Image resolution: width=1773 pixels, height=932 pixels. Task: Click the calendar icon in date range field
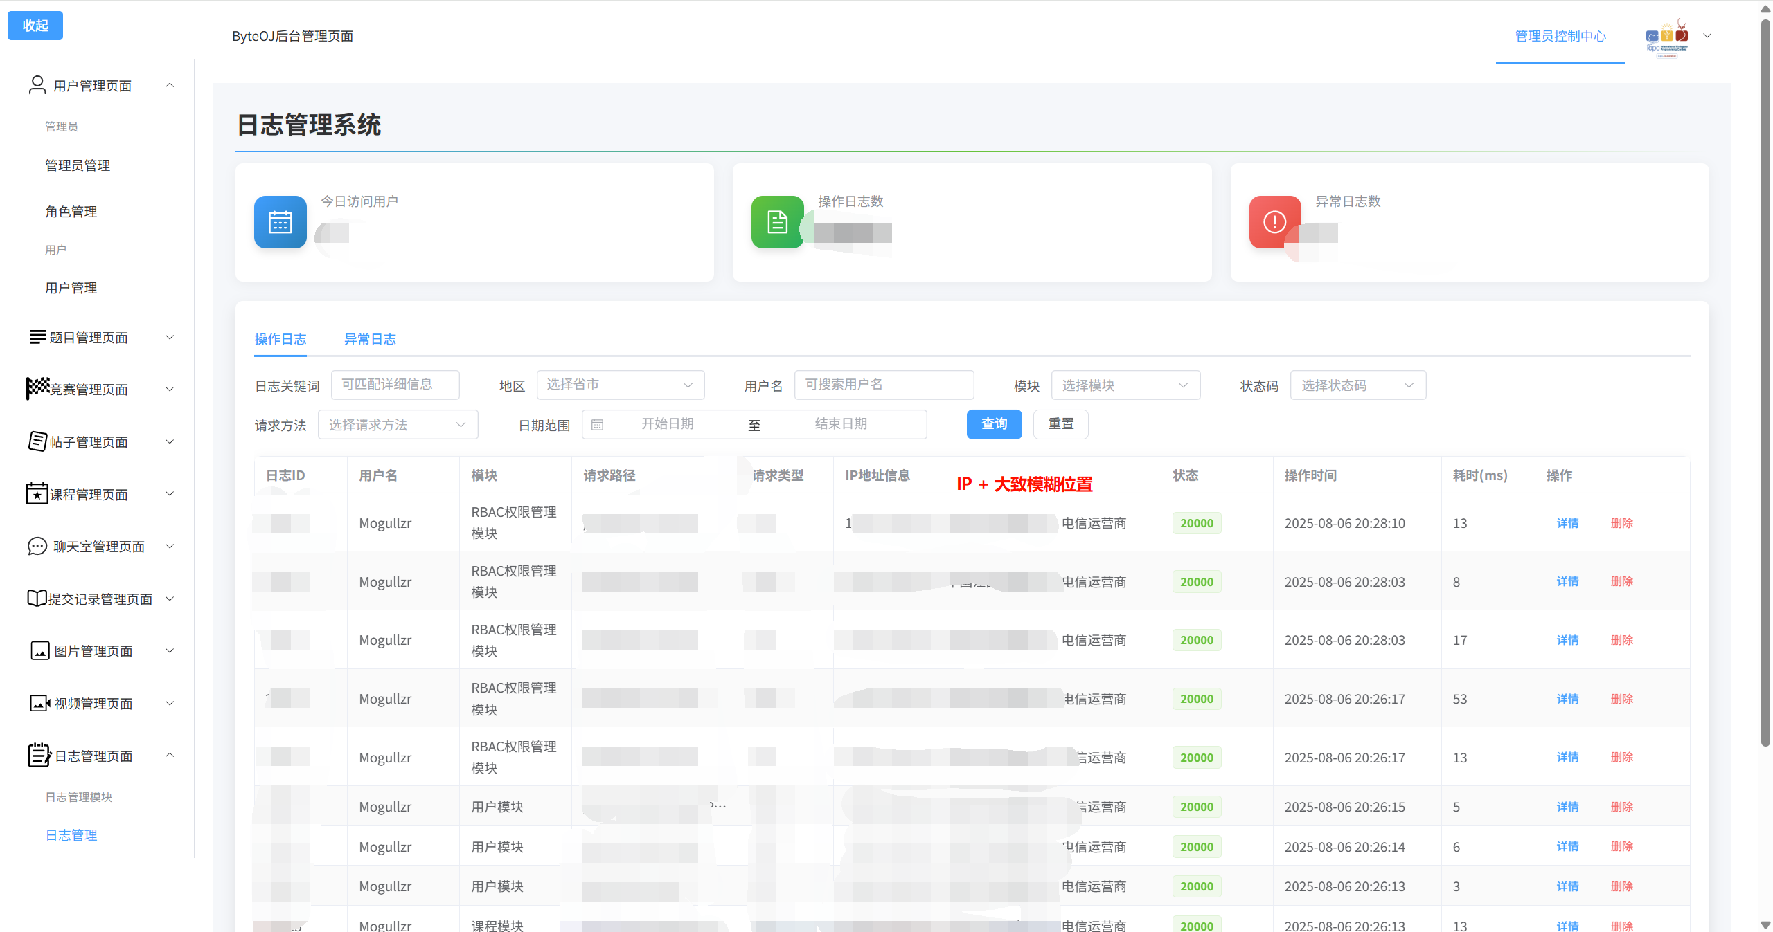[x=598, y=424]
